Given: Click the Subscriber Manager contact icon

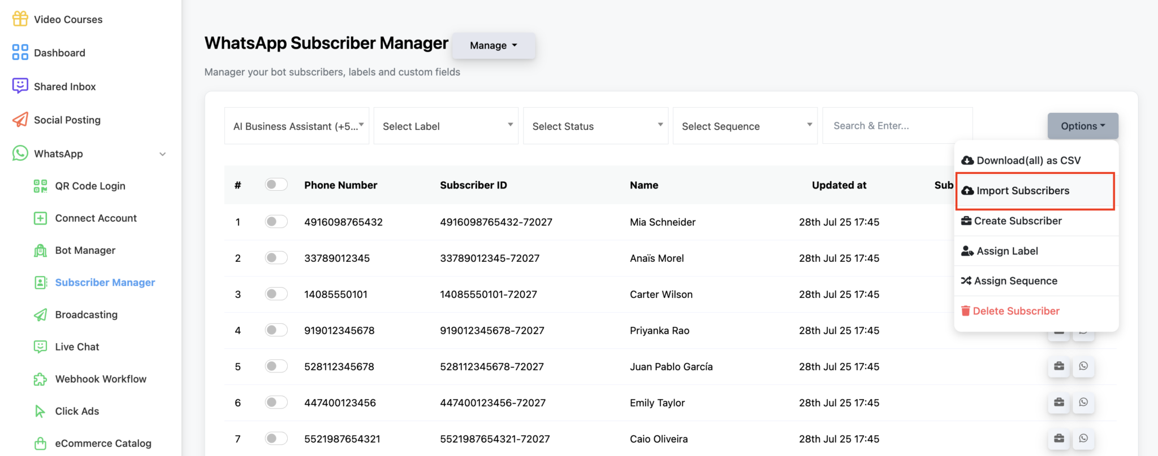Looking at the screenshot, I should (x=40, y=282).
